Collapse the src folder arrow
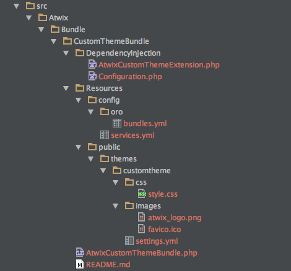The width and height of the screenshot is (291, 271). [17, 6]
